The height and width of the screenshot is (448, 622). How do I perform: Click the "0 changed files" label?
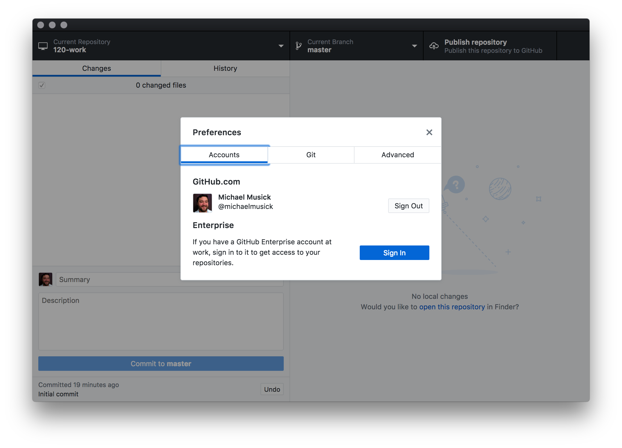[x=161, y=85]
